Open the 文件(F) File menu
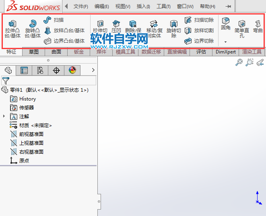Viewport: 266px width, 216px height. pos(80,6)
